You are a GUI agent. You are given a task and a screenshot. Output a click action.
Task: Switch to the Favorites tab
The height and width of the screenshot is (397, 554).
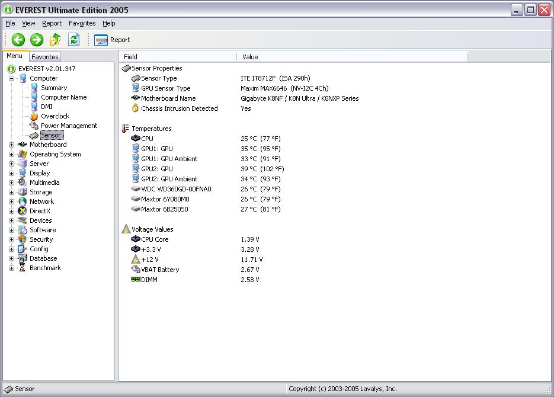tap(45, 57)
